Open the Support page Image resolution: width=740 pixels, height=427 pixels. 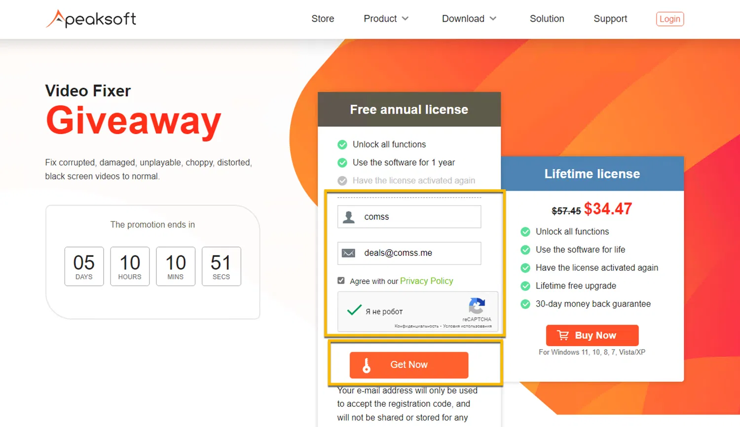point(610,19)
